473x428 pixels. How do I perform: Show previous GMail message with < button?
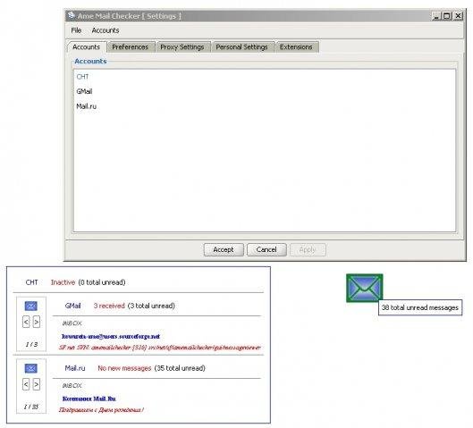26,322
